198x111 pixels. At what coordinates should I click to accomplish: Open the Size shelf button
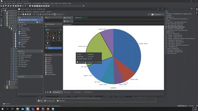59,34
